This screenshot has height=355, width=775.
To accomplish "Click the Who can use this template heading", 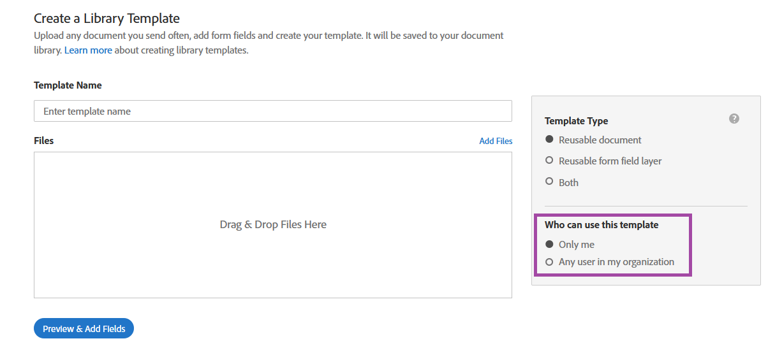I will [x=602, y=224].
